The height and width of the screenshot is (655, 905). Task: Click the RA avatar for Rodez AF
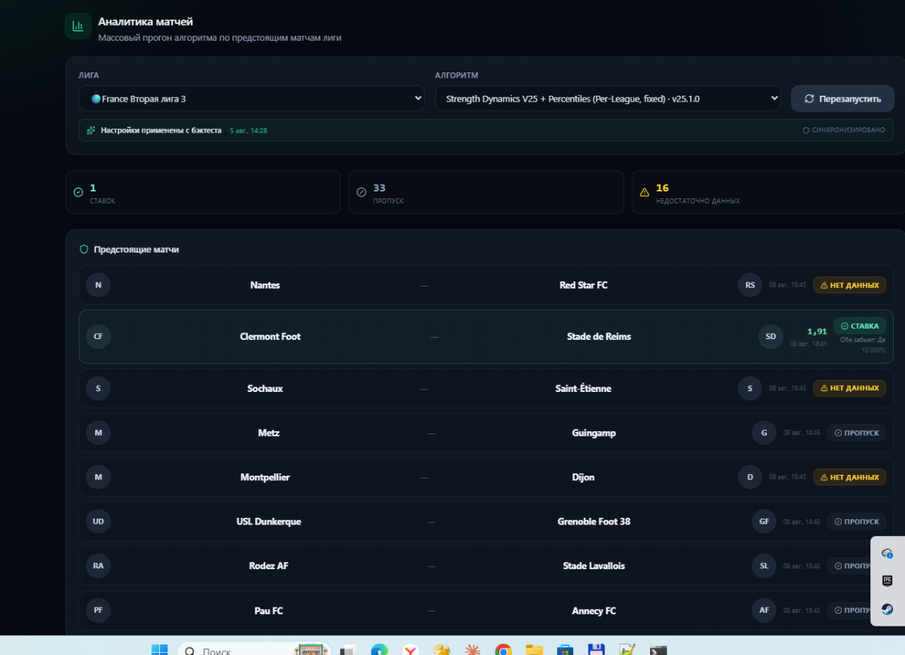point(98,566)
